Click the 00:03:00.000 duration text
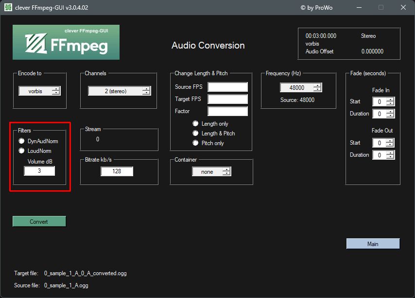415x298 pixels. coord(321,36)
